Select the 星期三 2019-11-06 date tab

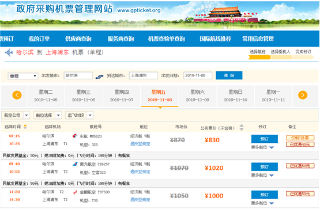coord(84,96)
